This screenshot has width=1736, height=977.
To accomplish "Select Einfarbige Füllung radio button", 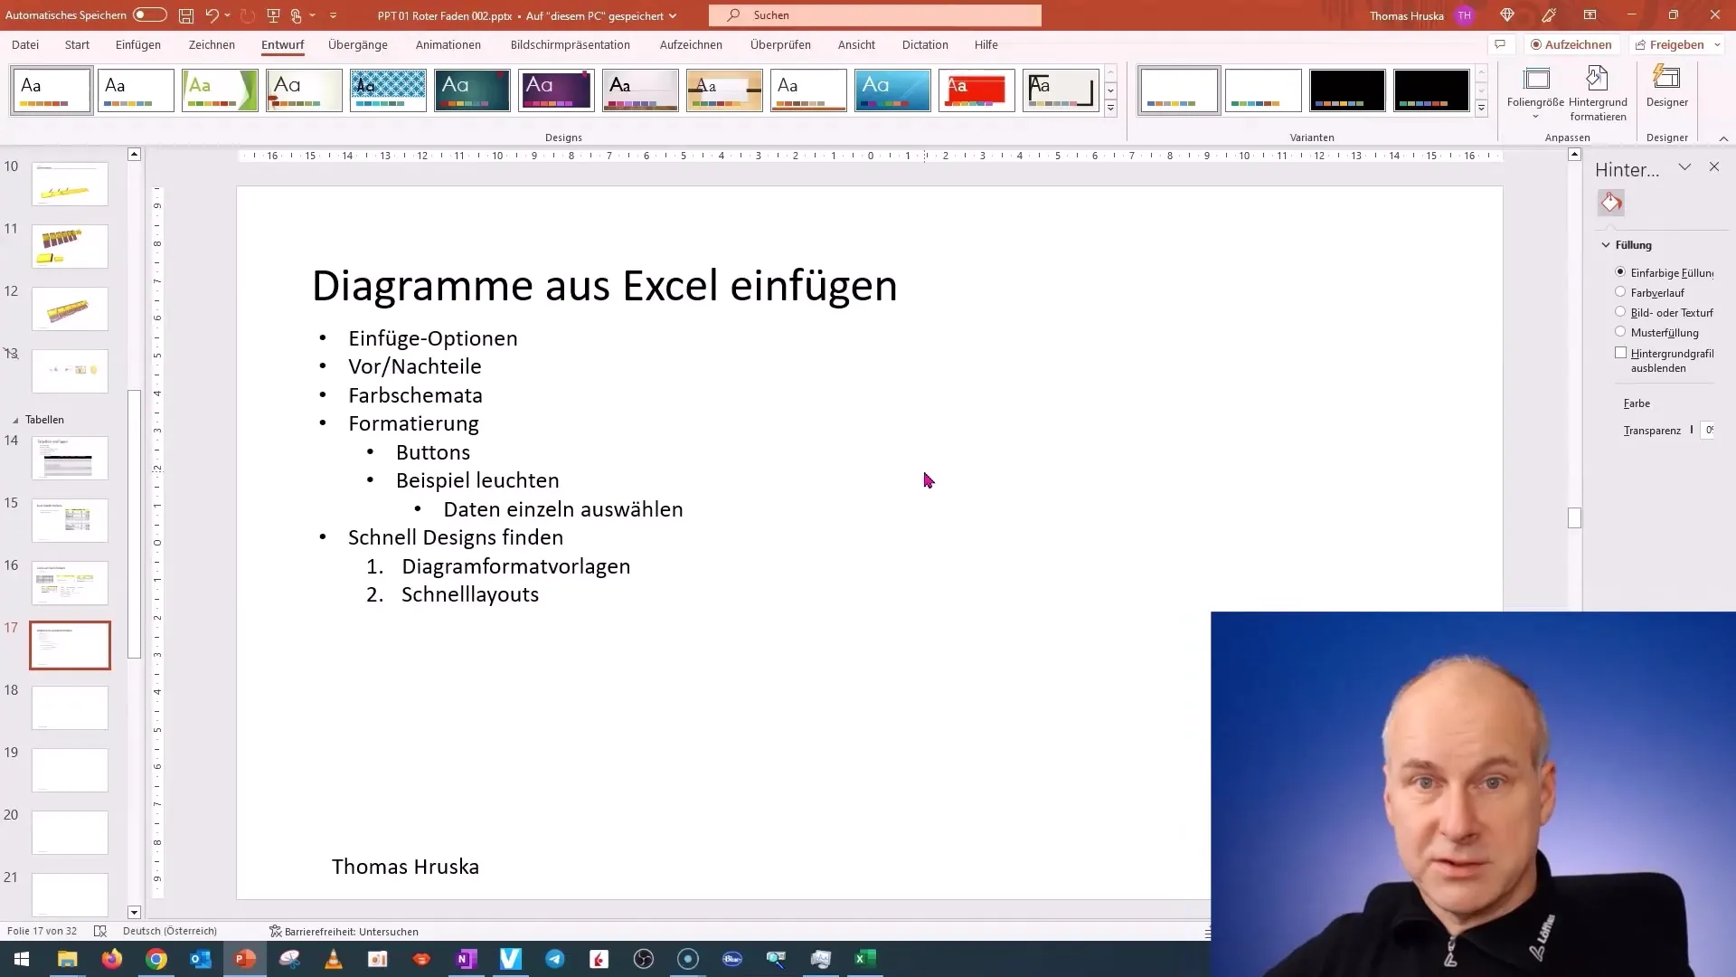I will tap(1620, 272).
